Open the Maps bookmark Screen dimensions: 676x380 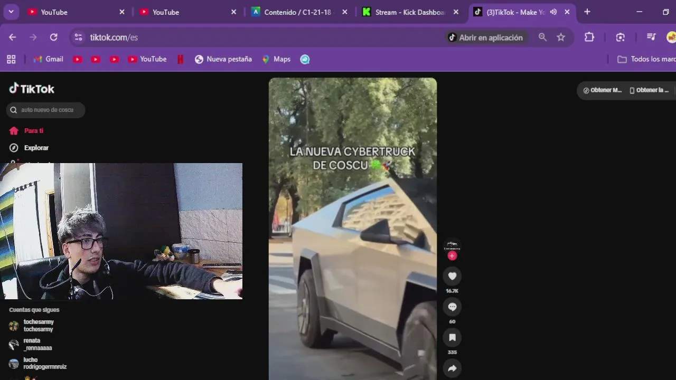click(x=276, y=59)
